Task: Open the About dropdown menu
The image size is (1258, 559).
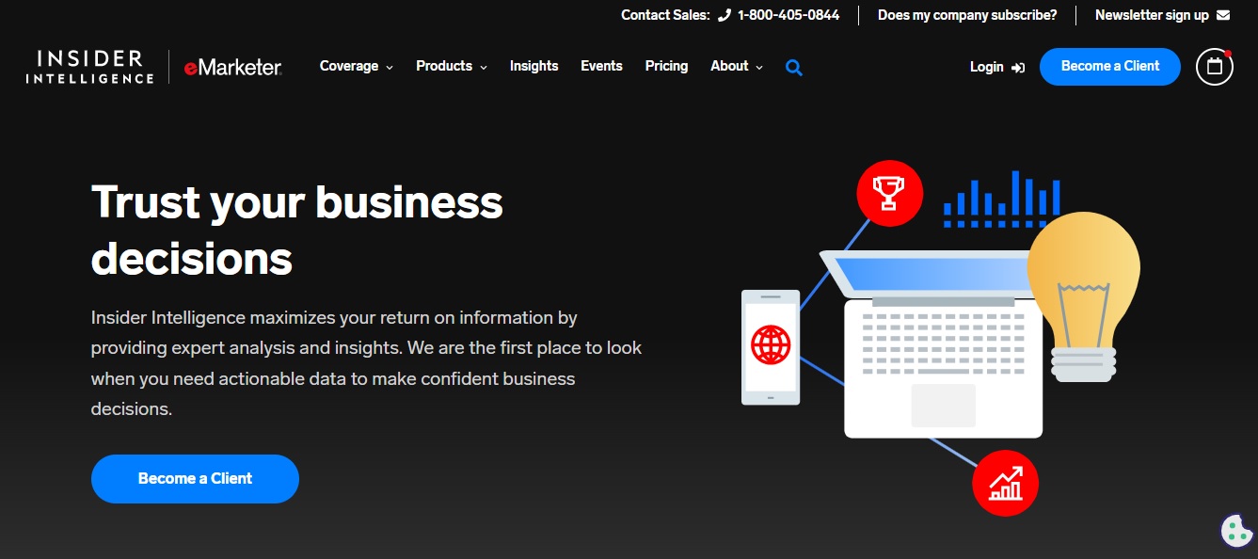Action: click(736, 66)
